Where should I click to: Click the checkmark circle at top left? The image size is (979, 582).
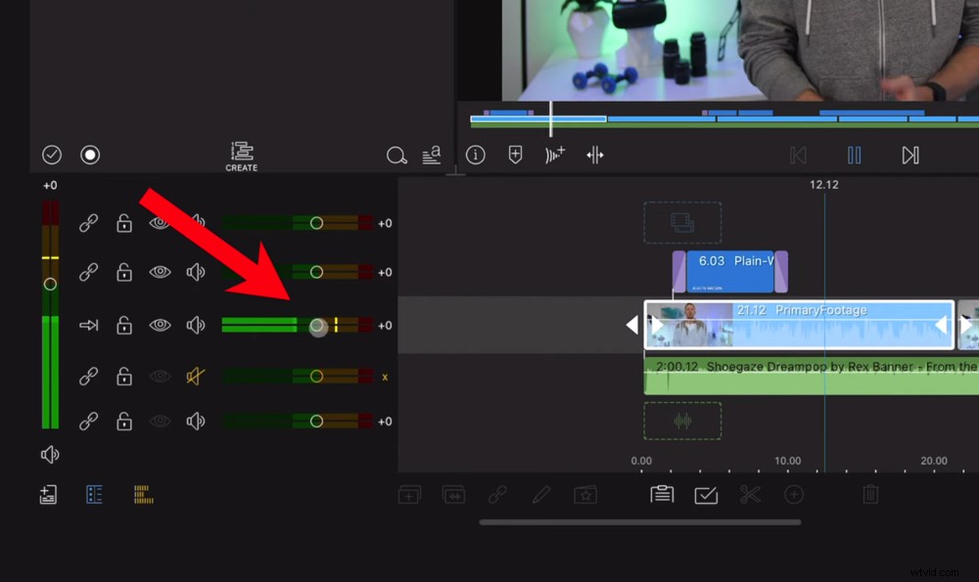pos(51,154)
